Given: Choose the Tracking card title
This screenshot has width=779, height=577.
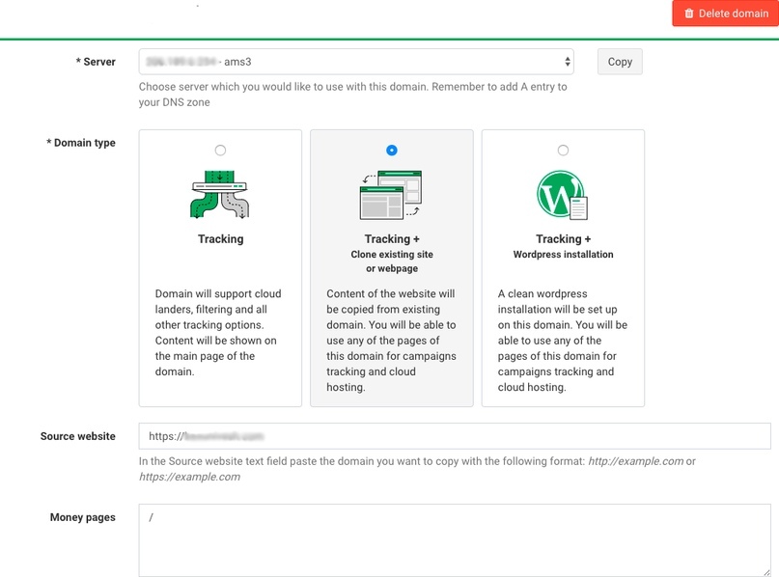Looking at the screenshot, I should 221,239.
